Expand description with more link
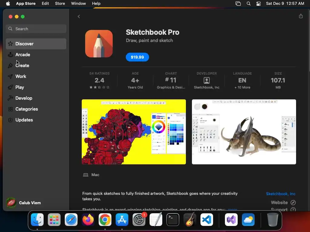Image resolution: width=310 pixels, height=232 pixels. point(232,209)
